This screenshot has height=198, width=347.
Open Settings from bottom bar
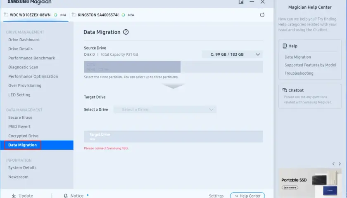pyautogui.click(x=216, y=196)
